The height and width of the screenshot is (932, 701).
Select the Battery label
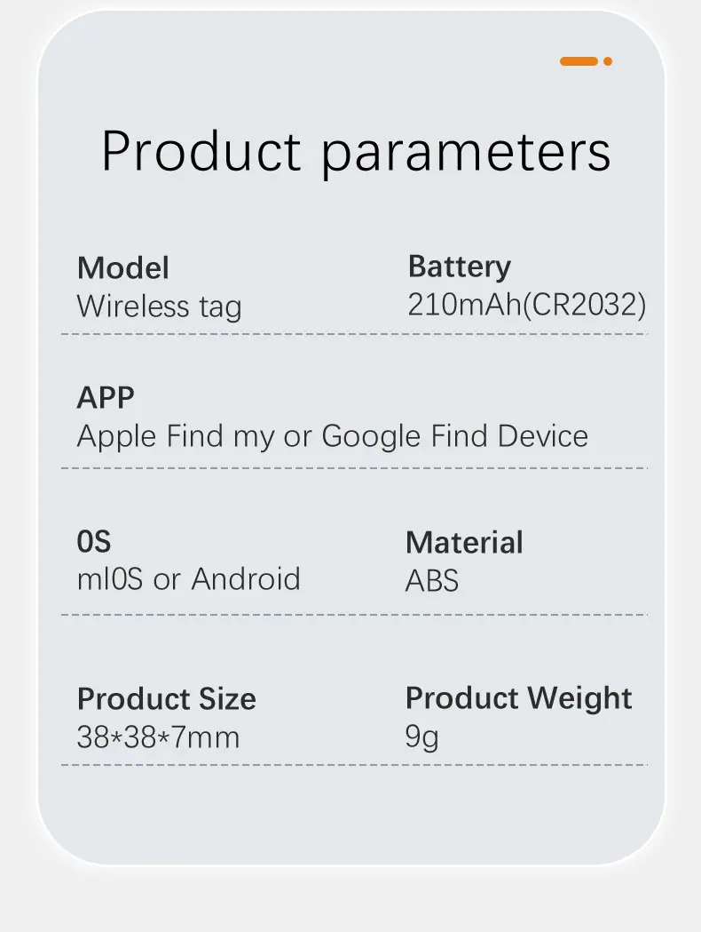(x=460, y=267)
